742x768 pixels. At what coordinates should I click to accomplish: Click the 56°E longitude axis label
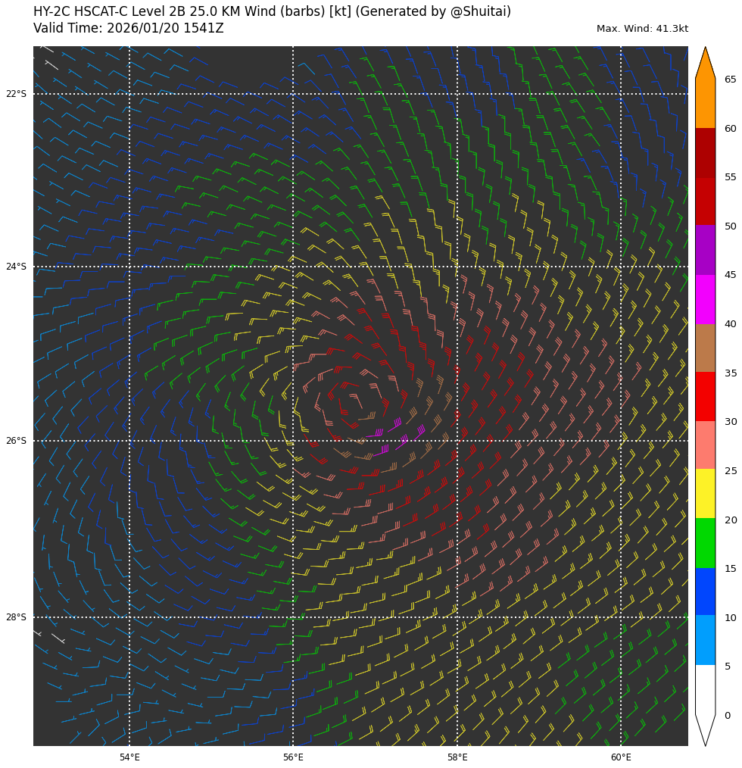coord(293,757)
